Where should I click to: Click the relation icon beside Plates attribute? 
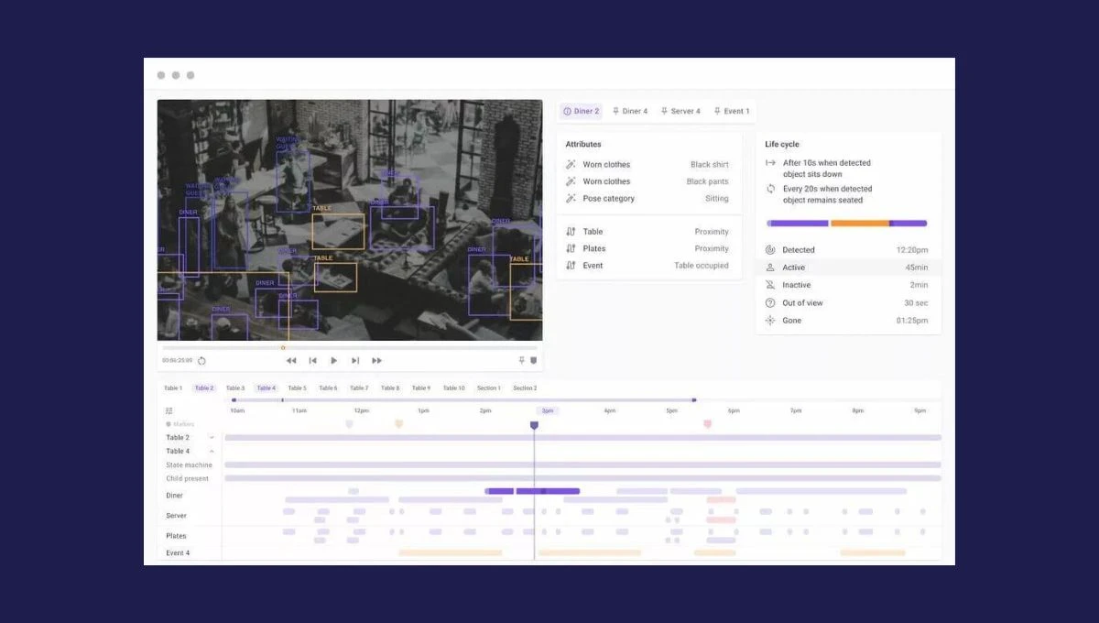point(571,248)
